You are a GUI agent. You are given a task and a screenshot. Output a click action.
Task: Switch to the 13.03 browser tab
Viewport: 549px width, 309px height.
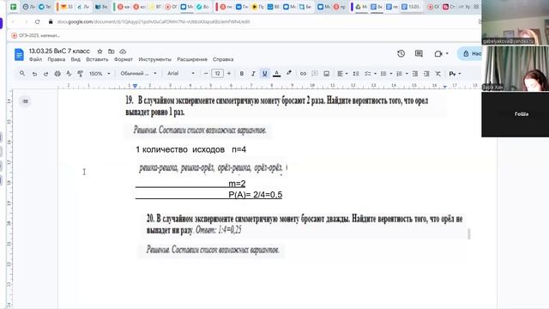[412, 7]
